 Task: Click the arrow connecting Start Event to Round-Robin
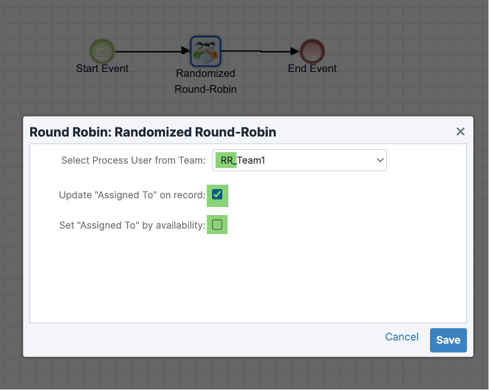(153, 51)
